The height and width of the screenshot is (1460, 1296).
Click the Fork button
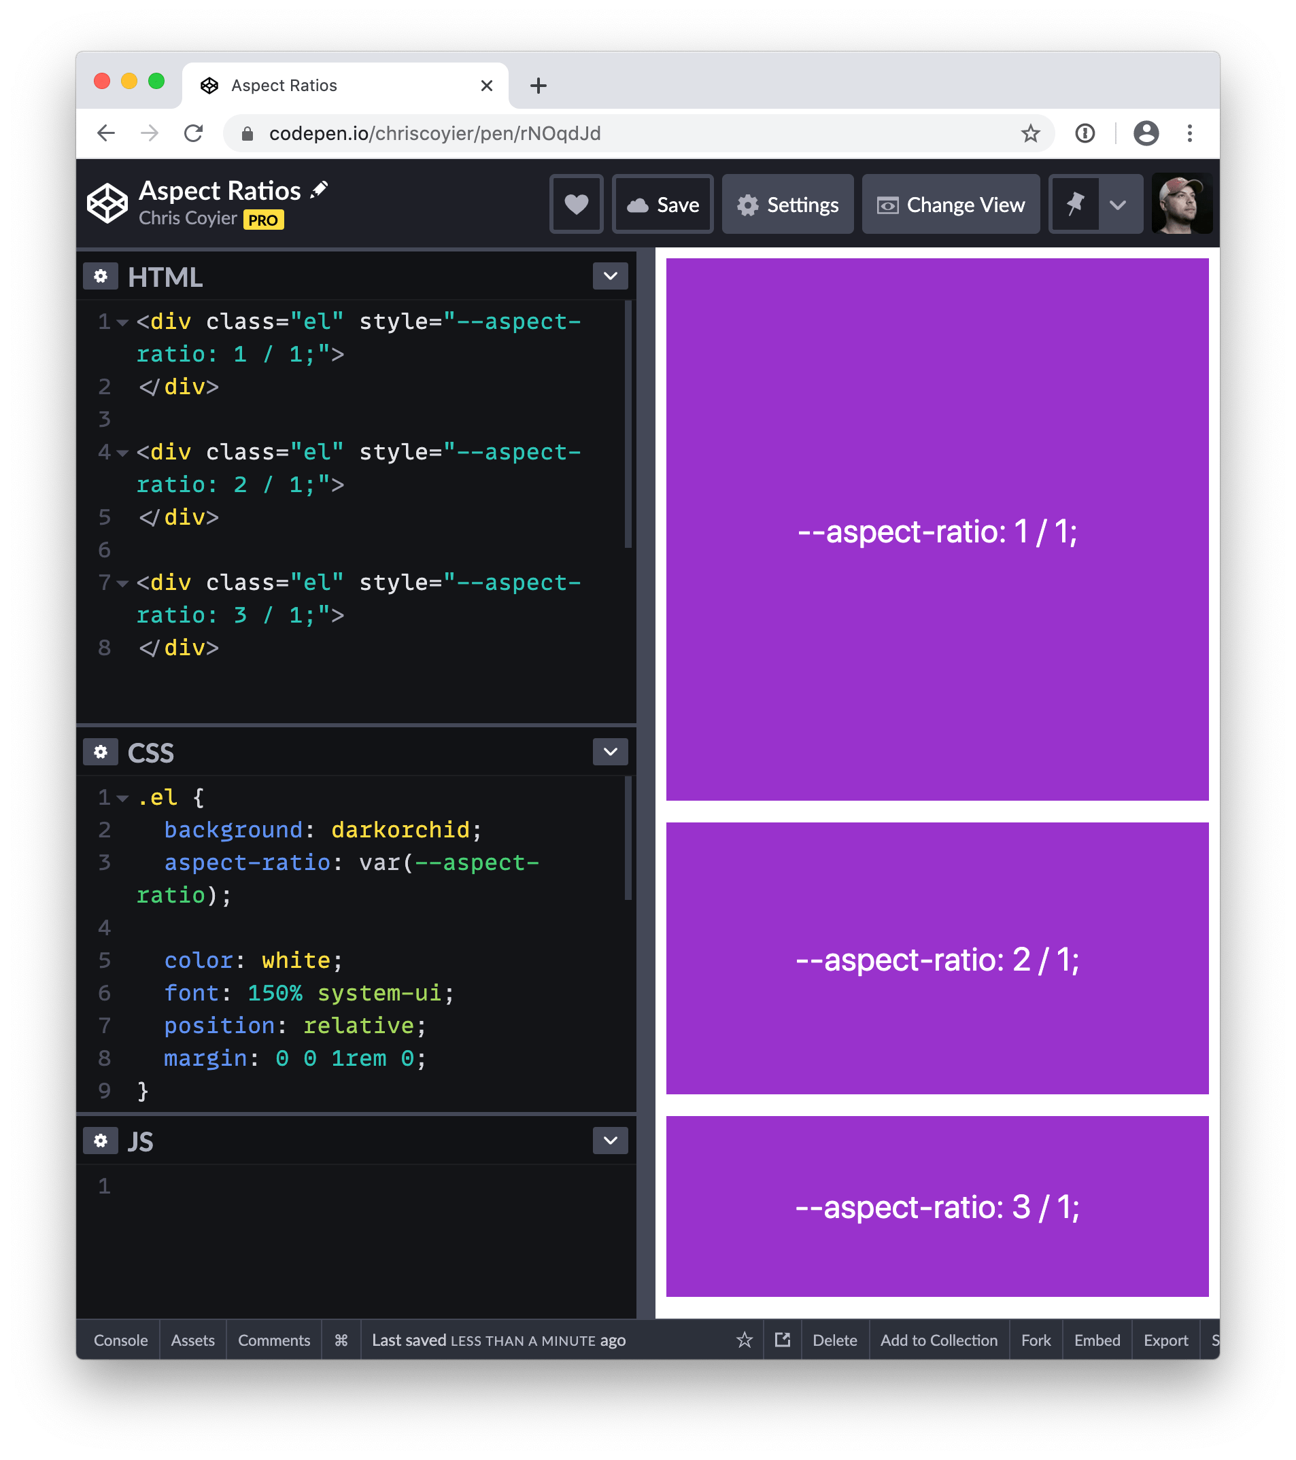(1035, 1340)
